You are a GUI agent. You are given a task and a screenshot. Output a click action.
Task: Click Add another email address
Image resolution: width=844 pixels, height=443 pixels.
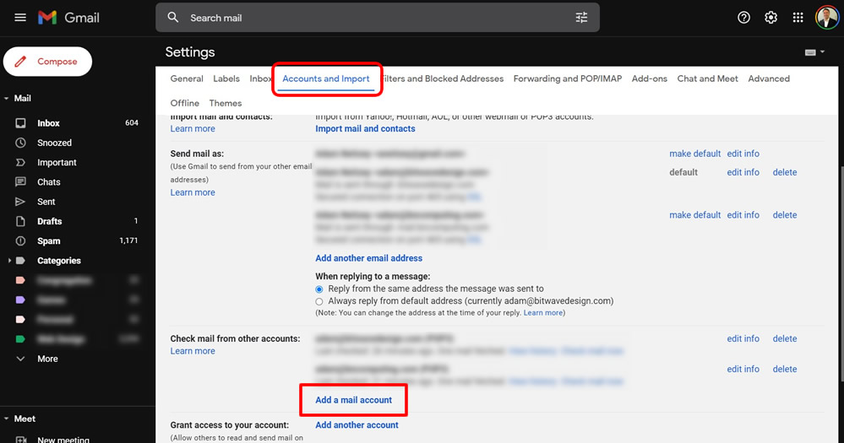click(x=368, y=258)
